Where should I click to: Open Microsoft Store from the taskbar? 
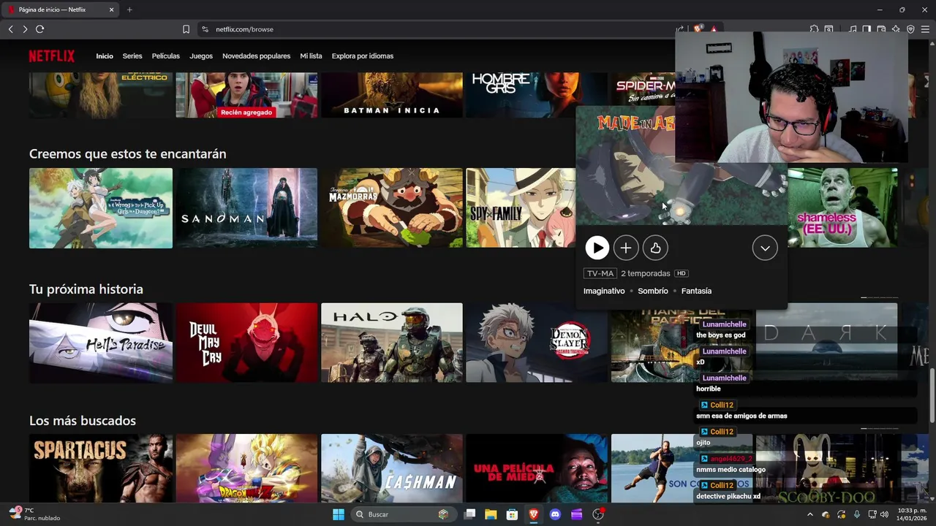point(513,514)
